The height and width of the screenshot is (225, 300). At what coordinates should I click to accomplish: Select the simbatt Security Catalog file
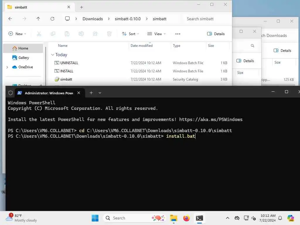(141, 79)
